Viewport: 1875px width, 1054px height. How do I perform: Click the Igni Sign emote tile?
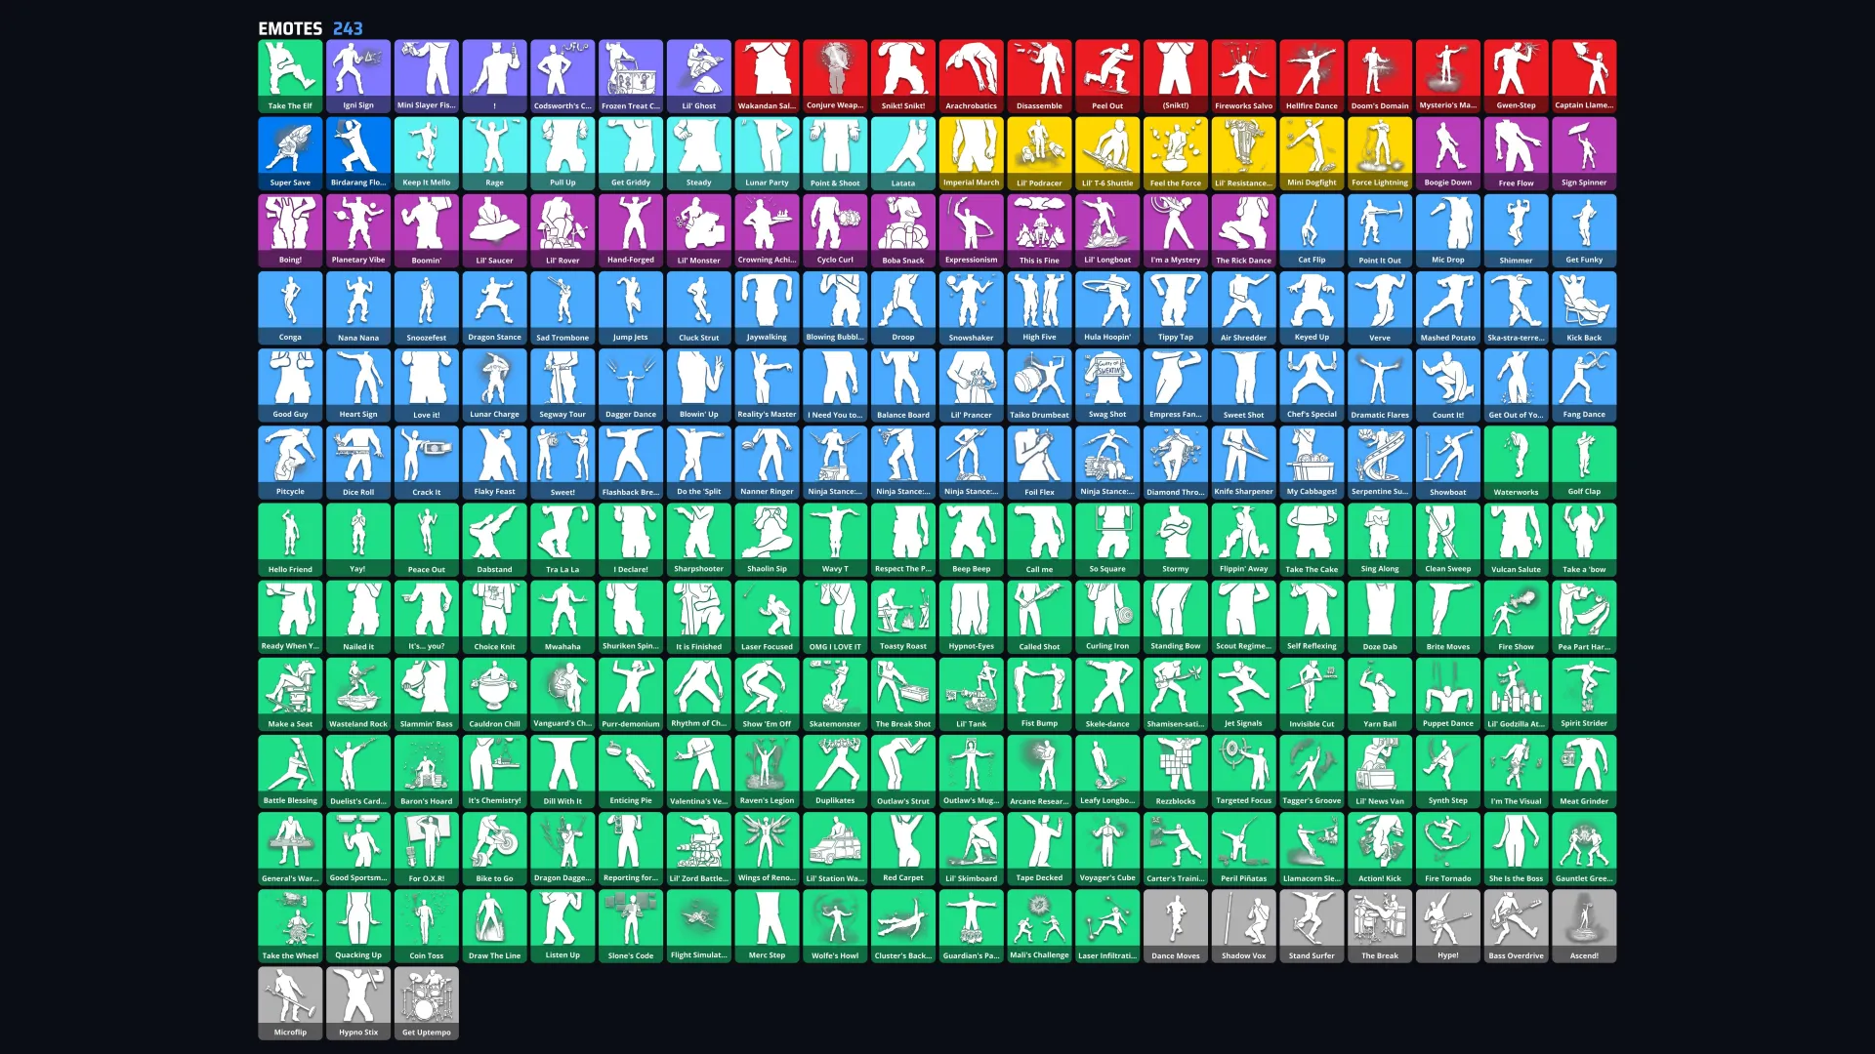point(358,76)
